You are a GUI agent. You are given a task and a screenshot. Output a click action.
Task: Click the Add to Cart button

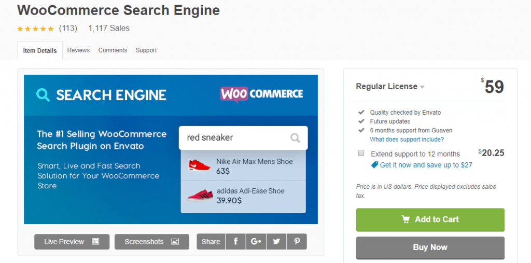430,219
